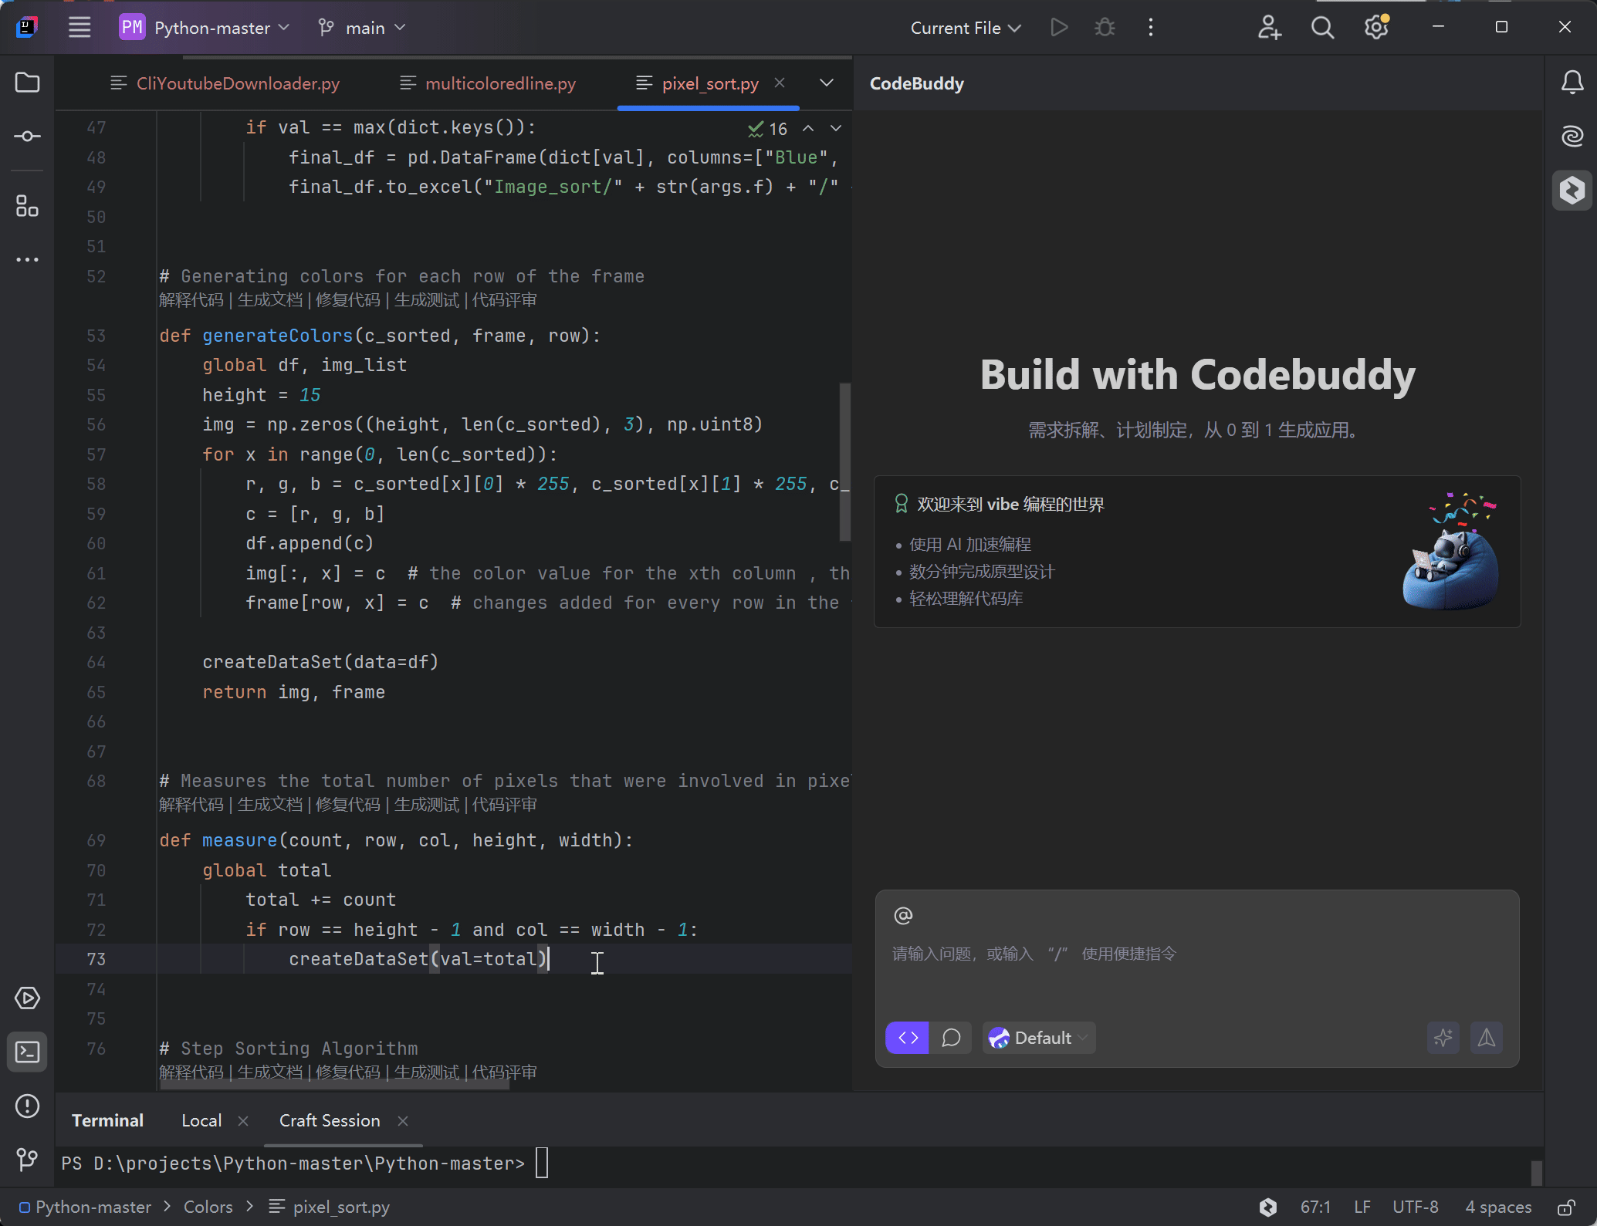This screenshot has width=1597, height=1226.
Task: Switch to the multicoloredline.py tab
Action: (499, 83)
